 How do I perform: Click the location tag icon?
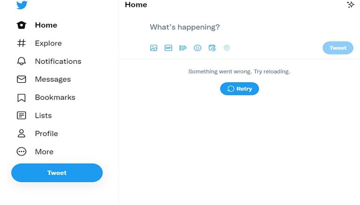click(227, 48)
